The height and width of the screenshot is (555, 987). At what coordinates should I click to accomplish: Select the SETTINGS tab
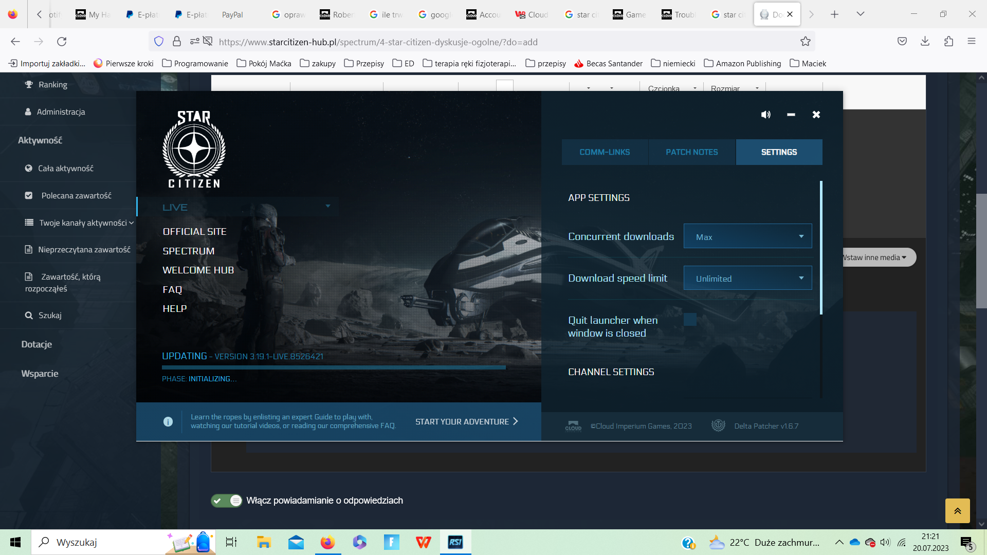(x=779, y=152)
